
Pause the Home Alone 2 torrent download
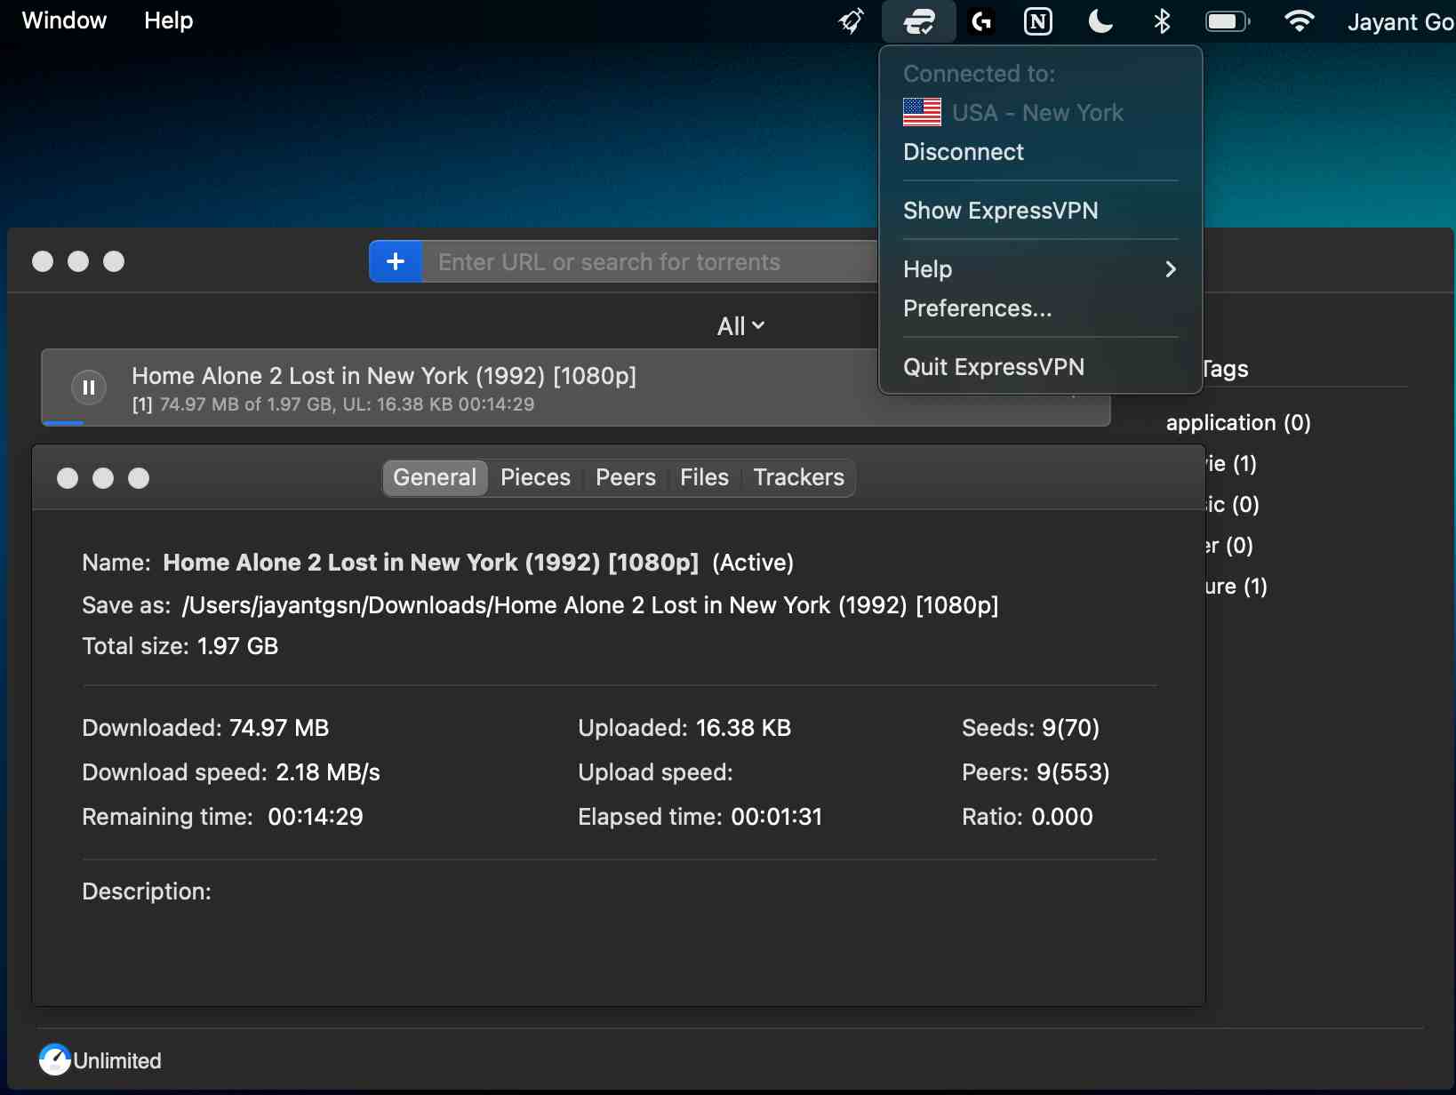(x=89, y=388)
